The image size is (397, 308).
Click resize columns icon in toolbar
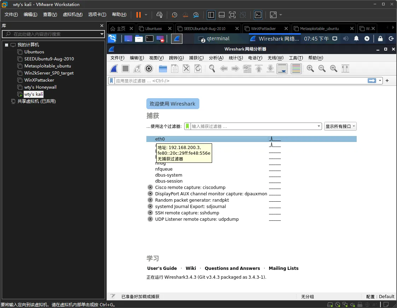[x=345, y=69]
